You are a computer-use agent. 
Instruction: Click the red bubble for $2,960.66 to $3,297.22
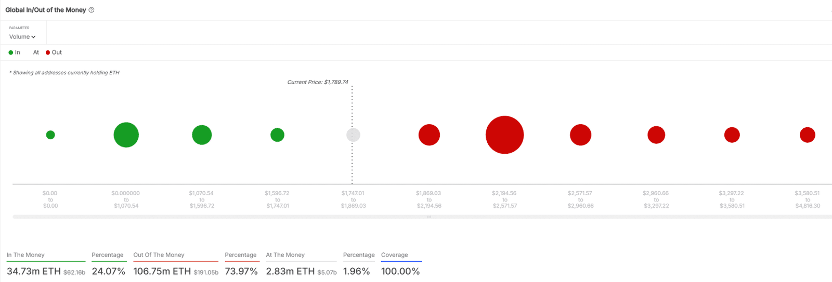[x=656, y=135]
